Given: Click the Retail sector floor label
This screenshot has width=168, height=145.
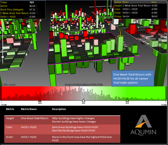Looking at the screenshot, I should tap(97, 61).
